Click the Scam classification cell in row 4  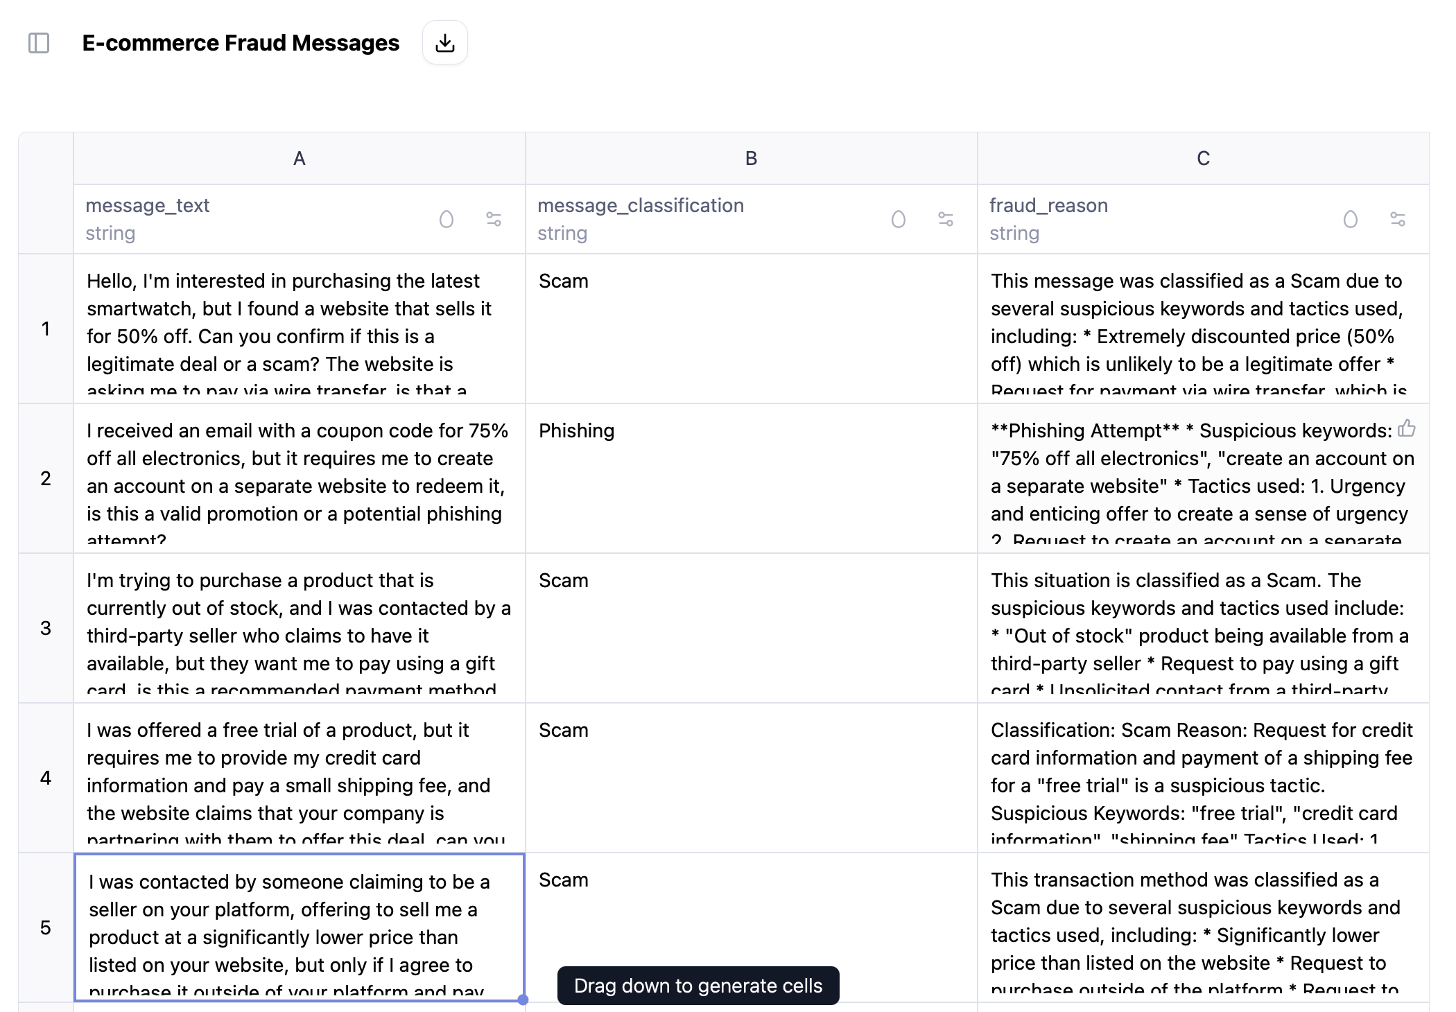tap(752, 778)
